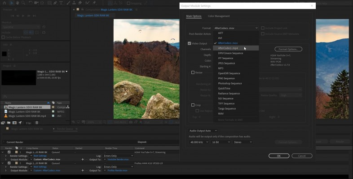The height and width of the screenshot is (179, 353).
Task: Open the 48.000 kHz sample rate dropdown
Action: (x=199, y=142)
